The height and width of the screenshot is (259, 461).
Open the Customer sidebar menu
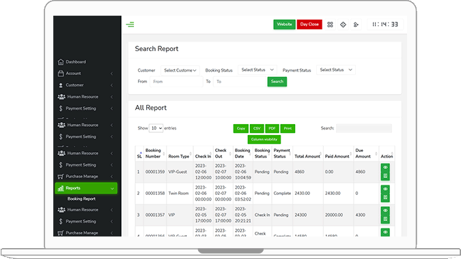pos(86,85)
